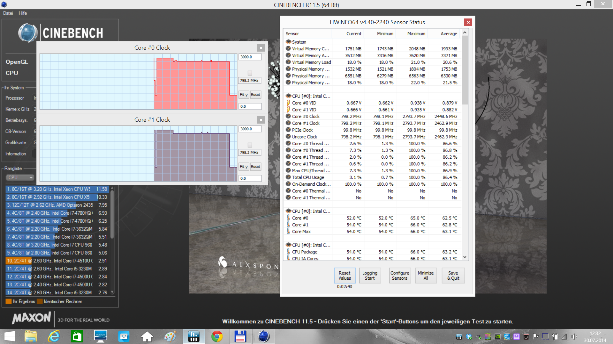Click Fit y in Core #0 Clock graph
Image resolution: width=613 pixels, height=344 pixels.
(244, 95)
